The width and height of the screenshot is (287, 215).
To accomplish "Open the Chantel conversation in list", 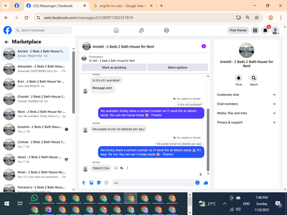I will pos(36,99).
